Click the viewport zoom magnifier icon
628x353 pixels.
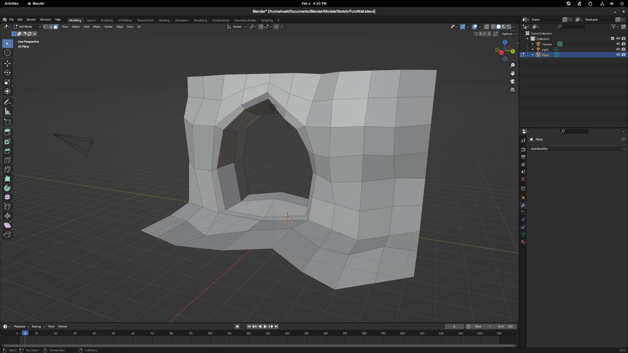(512, 65)
